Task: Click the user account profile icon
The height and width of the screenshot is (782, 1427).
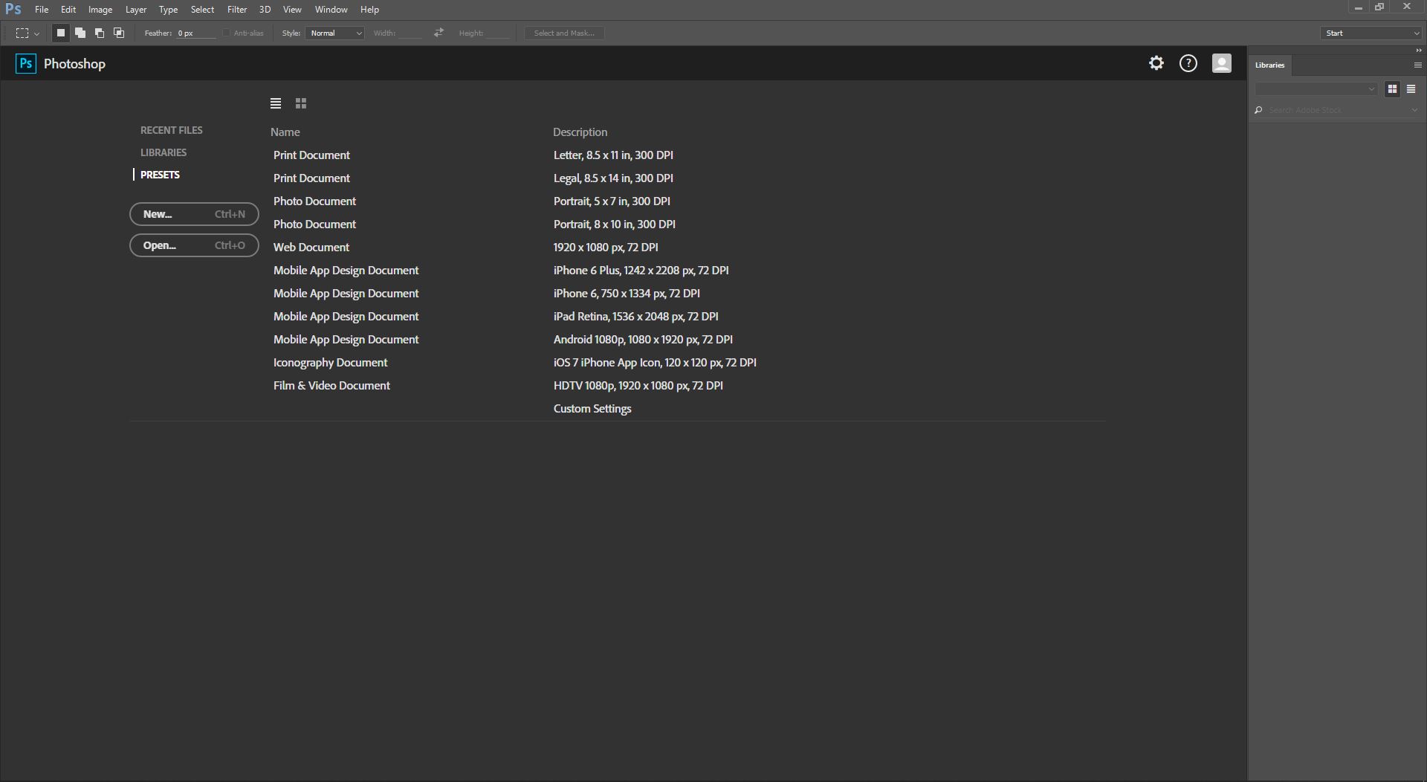Action: [1221, 63]
